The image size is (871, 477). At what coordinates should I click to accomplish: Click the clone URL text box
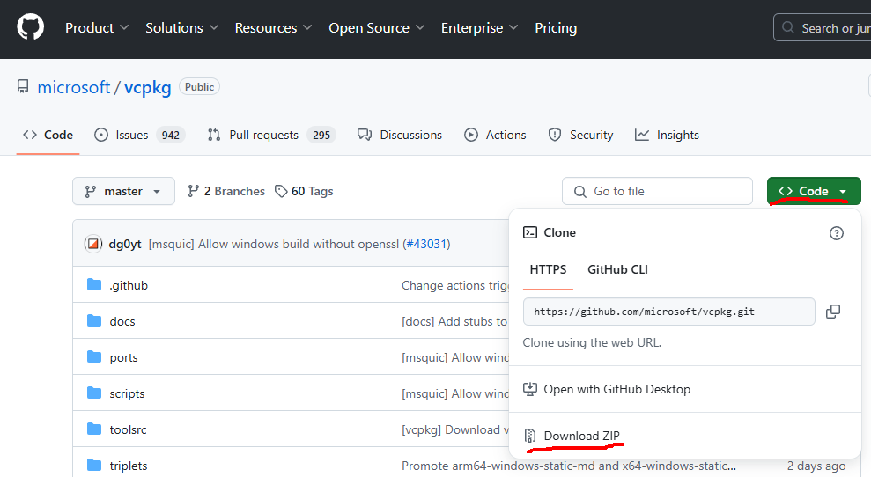(668, 312)
